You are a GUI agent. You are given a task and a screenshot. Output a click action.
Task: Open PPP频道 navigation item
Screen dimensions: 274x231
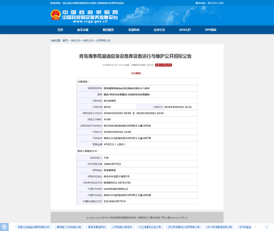pyautogui.click(x=211, y=30)
